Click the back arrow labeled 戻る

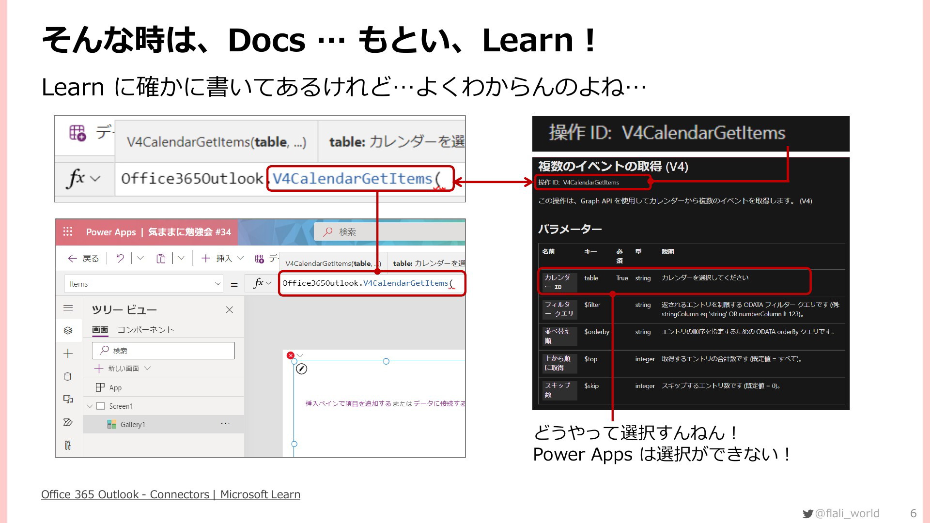(x=83, y=259)
